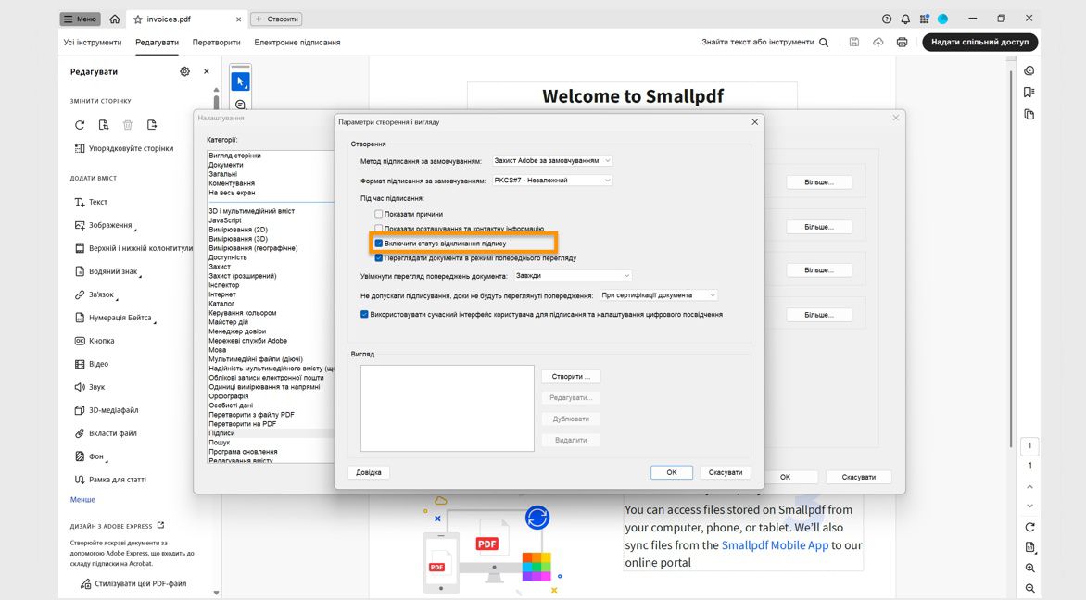
Task: Open Формат підписання PKCS#7 dropdown
Action: click(552, 180)
